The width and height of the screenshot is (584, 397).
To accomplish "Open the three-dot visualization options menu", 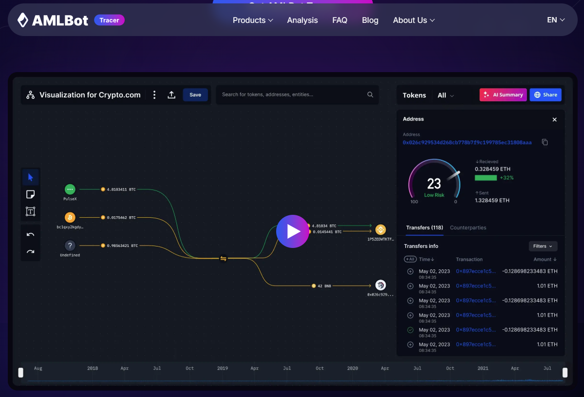I will tap(154, 95).
